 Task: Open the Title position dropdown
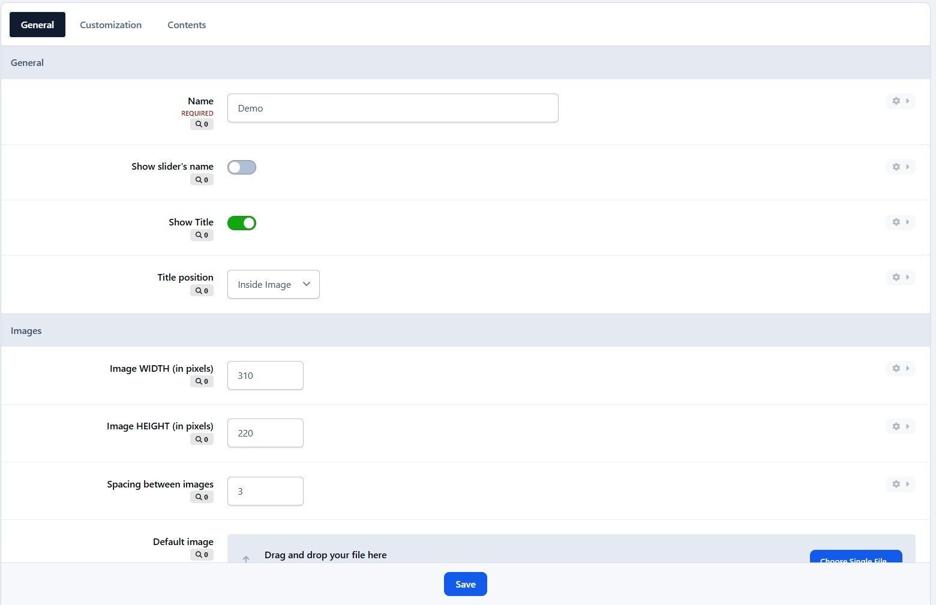274,284
